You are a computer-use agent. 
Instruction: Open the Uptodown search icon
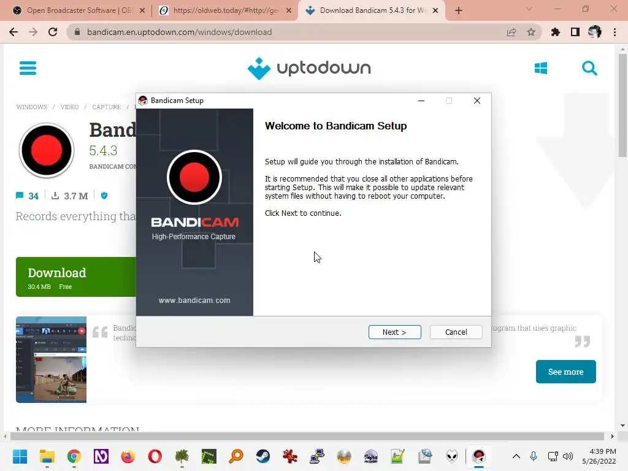point(589,68)
